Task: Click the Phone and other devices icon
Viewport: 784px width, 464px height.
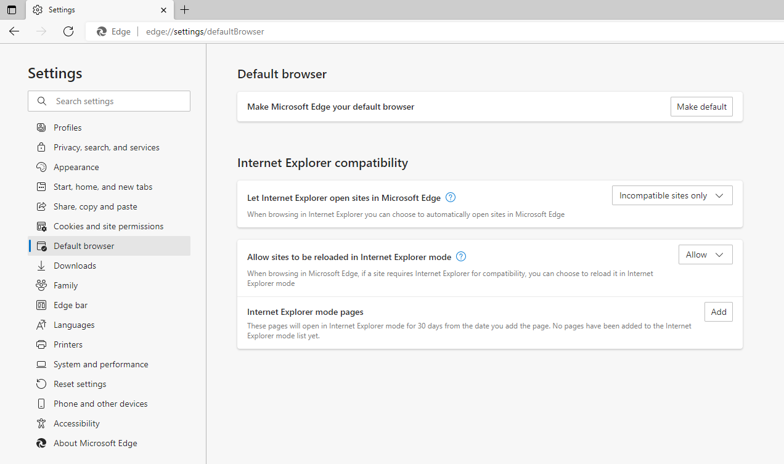Action: 41,404
